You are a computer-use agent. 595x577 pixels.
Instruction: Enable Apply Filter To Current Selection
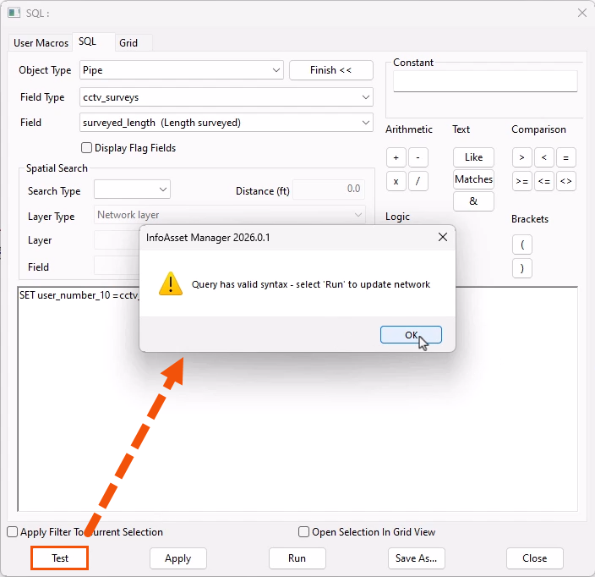(13, 532)
